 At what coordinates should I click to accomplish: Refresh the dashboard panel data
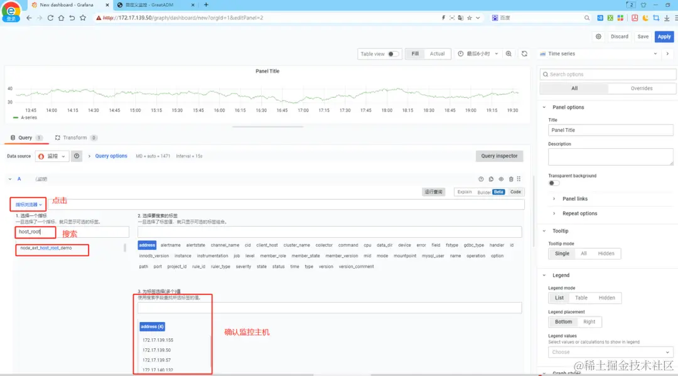tap(524, 53)
